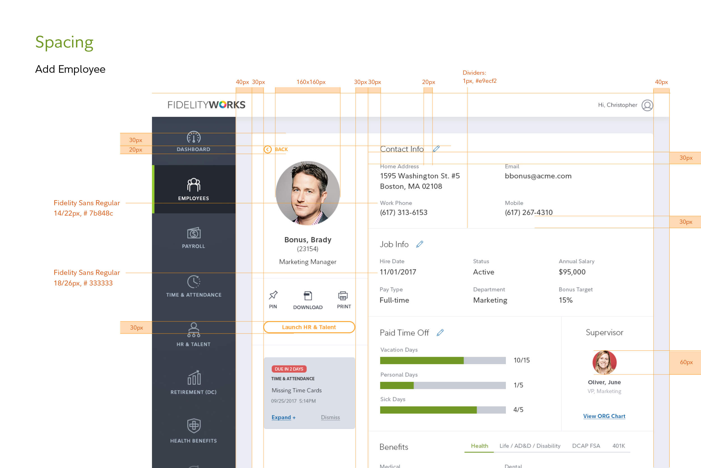Pin the employee profile
Viewport: 701px width, 468px height.
click(273, 296)
